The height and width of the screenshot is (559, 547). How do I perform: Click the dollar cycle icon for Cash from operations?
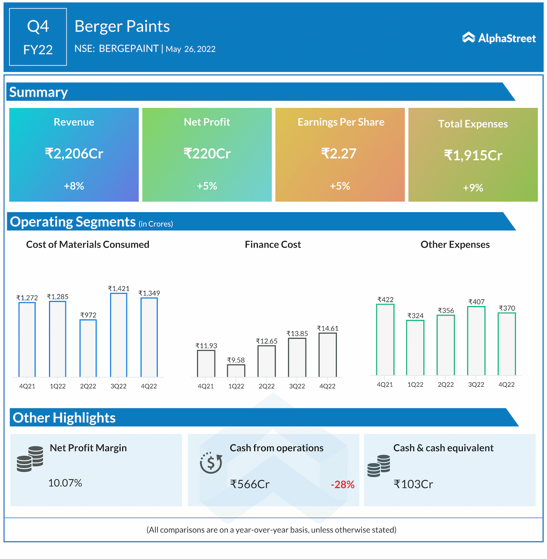211,462
